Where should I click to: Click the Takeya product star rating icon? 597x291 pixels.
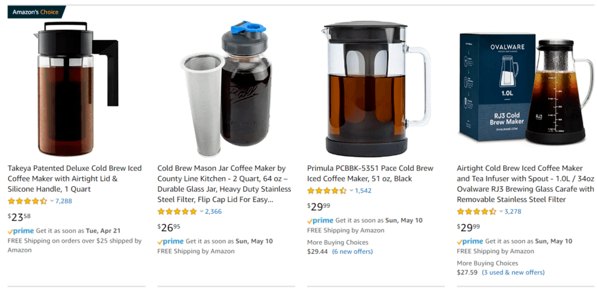click(x=28, y=201)
